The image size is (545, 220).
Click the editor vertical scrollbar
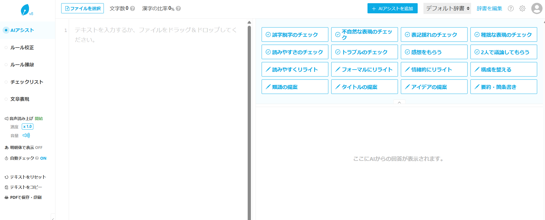point(249,116)
